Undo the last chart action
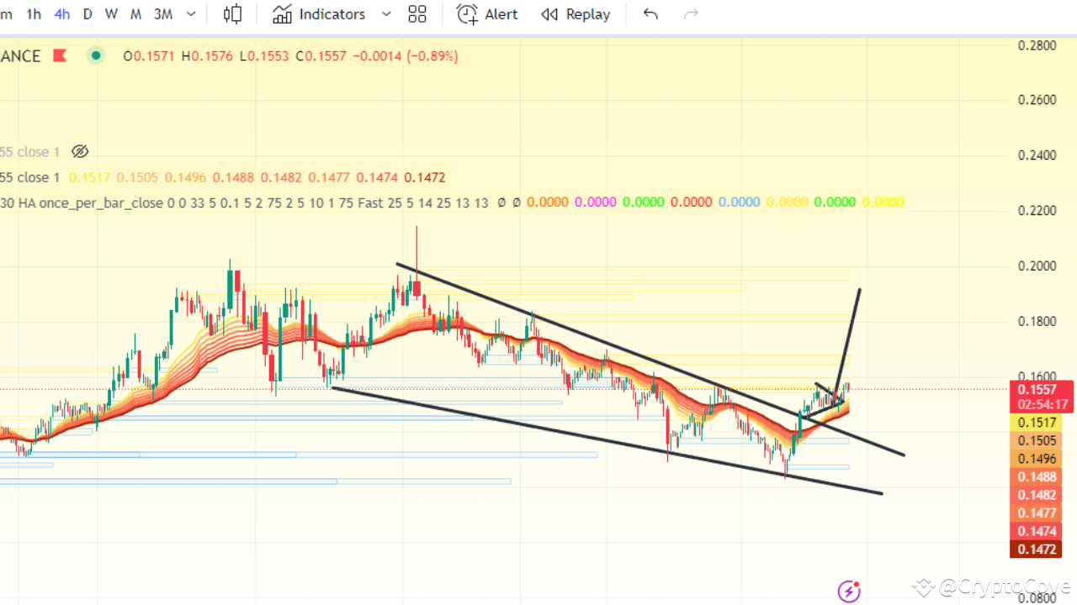 (650, 13)
